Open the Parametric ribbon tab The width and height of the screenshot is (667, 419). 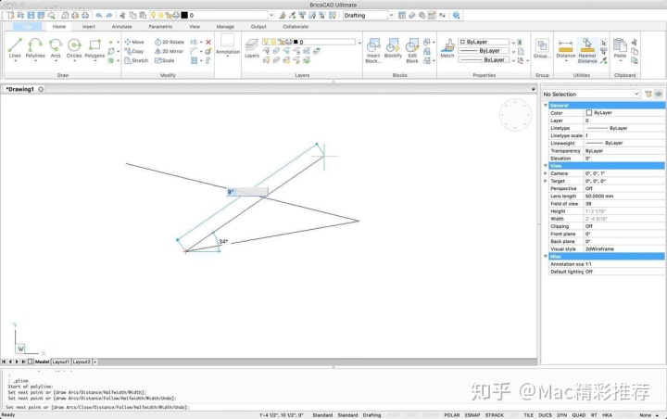[x=160, y=26]
